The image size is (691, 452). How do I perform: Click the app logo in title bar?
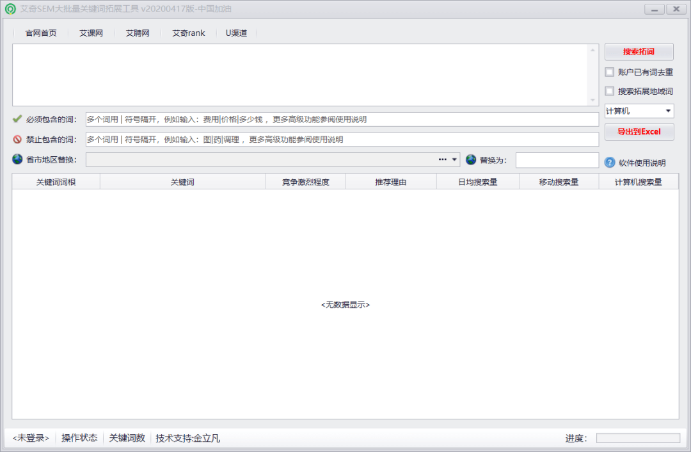click(x=10, y=10)
